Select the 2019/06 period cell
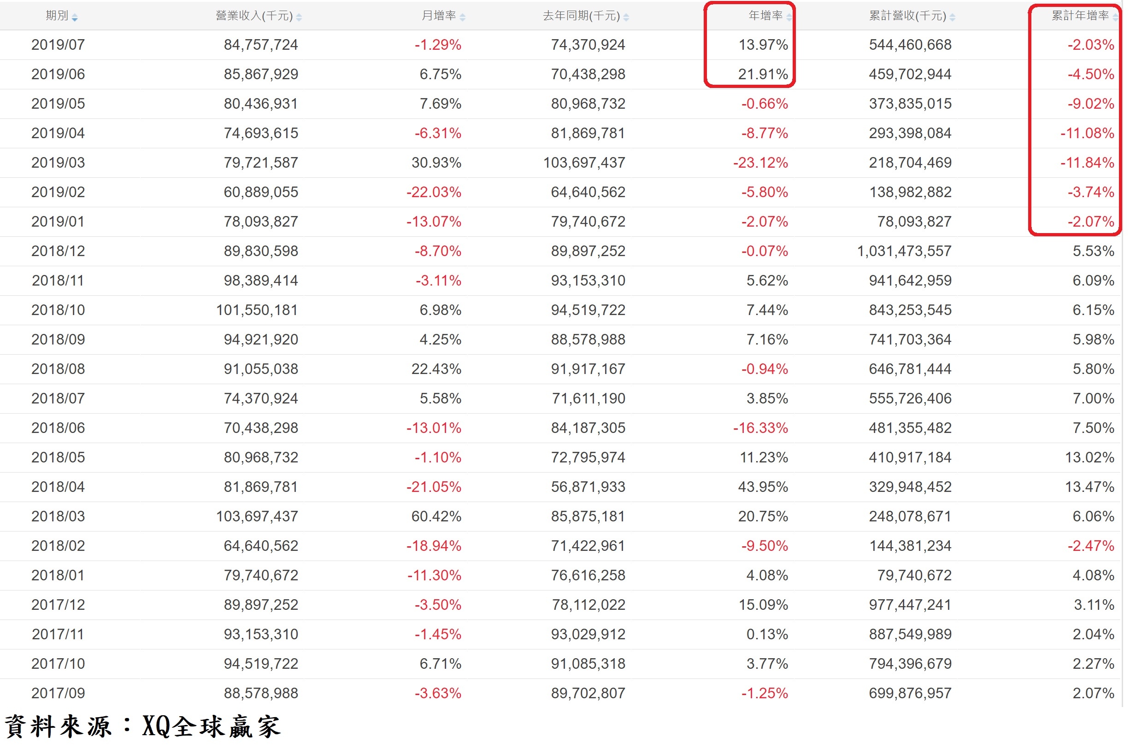1130x748 pixels. (58, 75)
